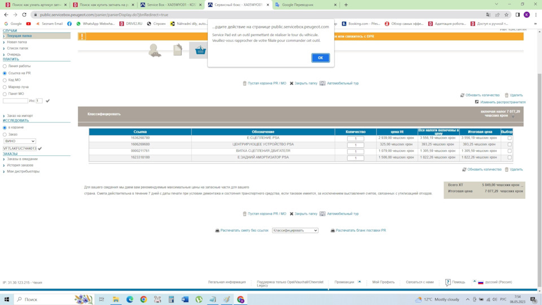Open Связаться с нами footer link

pos(419,282)
